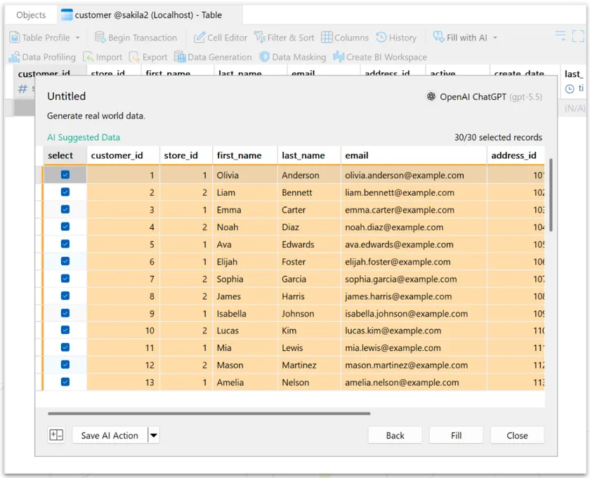
Task: Click cell olivia.anderson@example.com
Action: [x=414, y=175]
